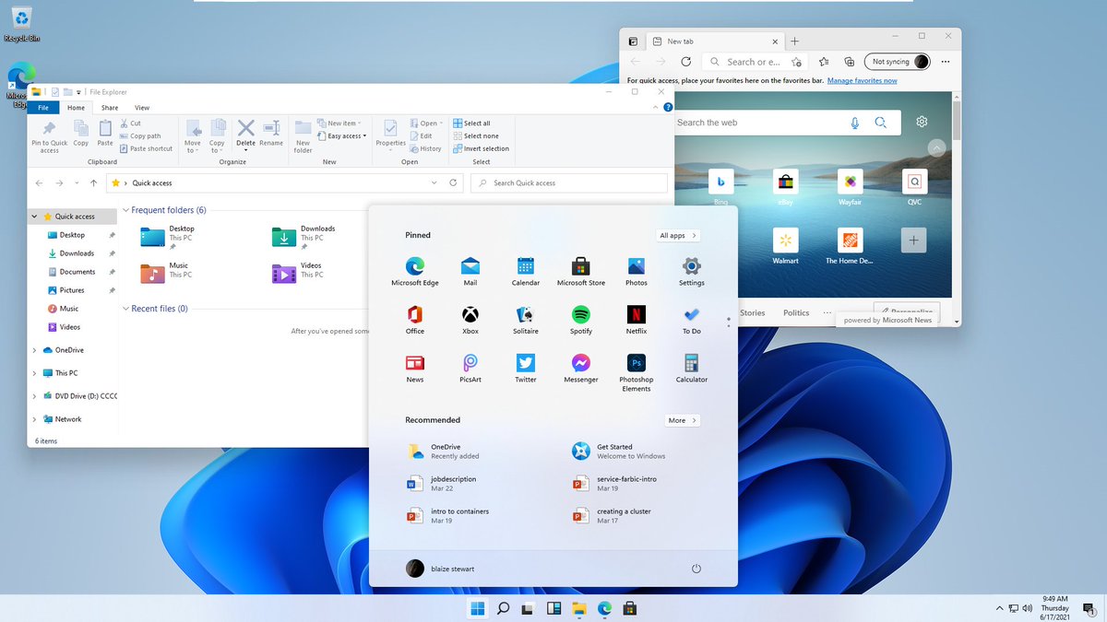Click Manage favorites now link
The width and height of the screenshot is (1107, 622).
point(862,81)
